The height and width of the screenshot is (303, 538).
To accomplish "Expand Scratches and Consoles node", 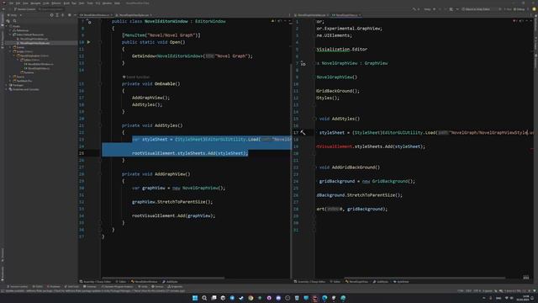I will (x=7, y=89).
